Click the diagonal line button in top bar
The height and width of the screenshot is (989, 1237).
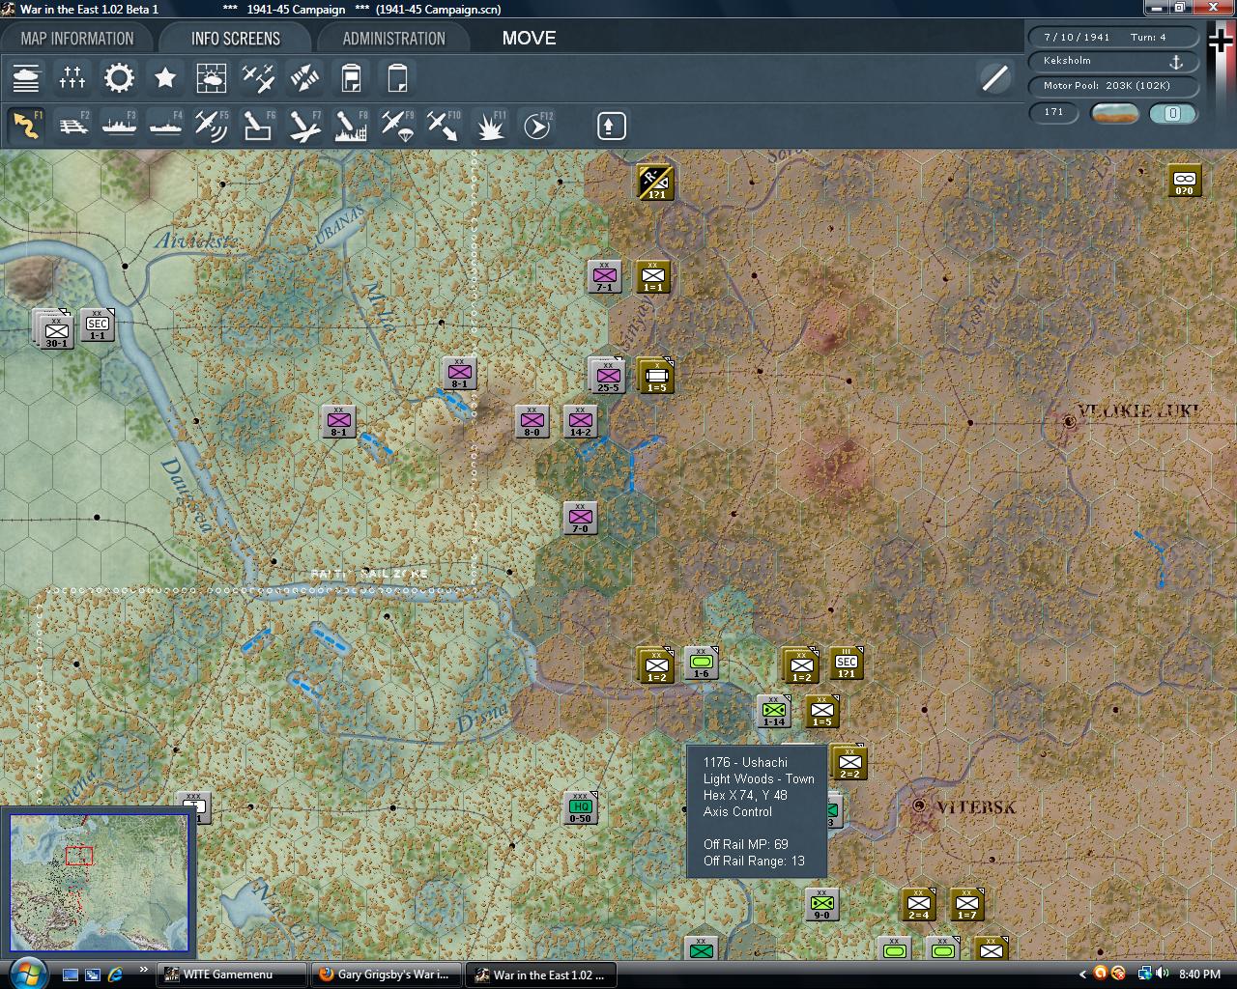coord(994,78)
